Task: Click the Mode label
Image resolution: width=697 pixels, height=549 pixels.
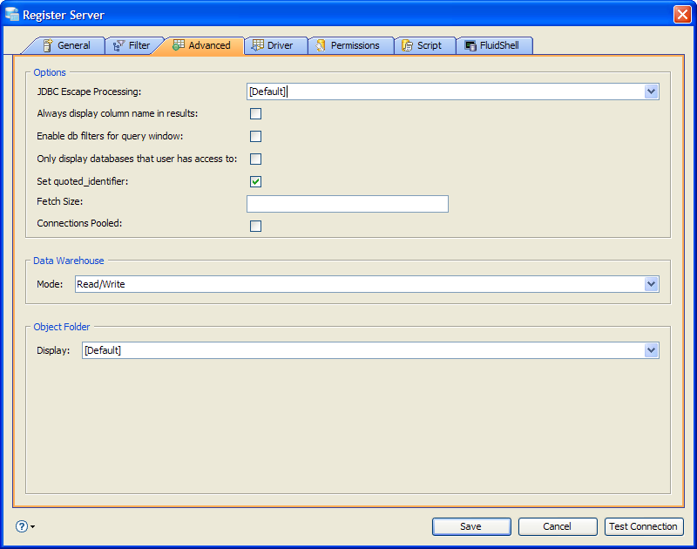Action: pyautogui.click(x=50, y=284)
